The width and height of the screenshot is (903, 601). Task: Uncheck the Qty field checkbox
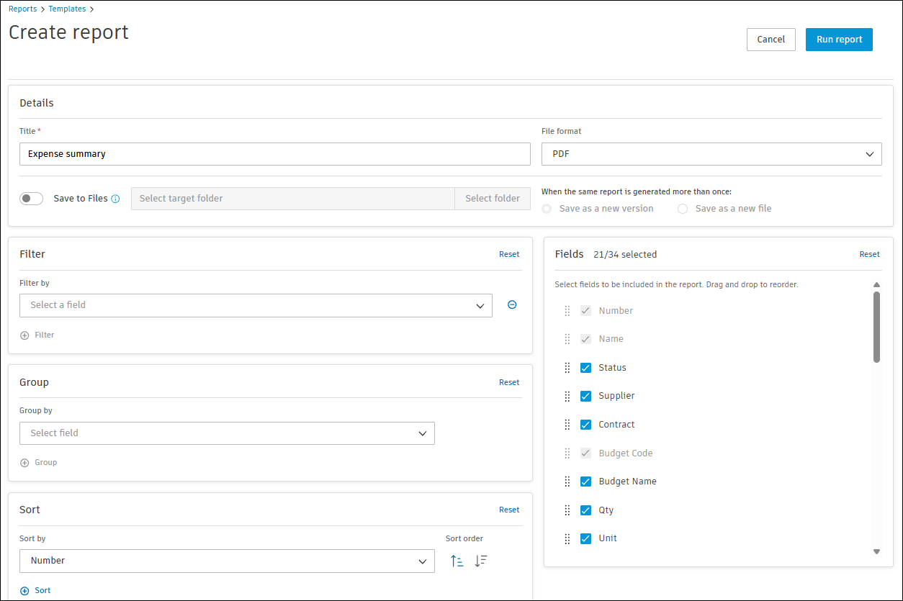coord(585,510)
